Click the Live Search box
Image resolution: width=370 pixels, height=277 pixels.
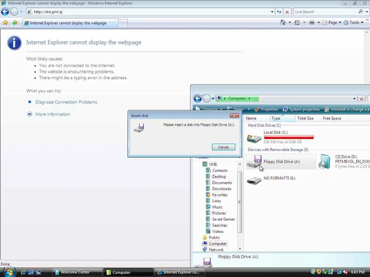tap(326, 12)
